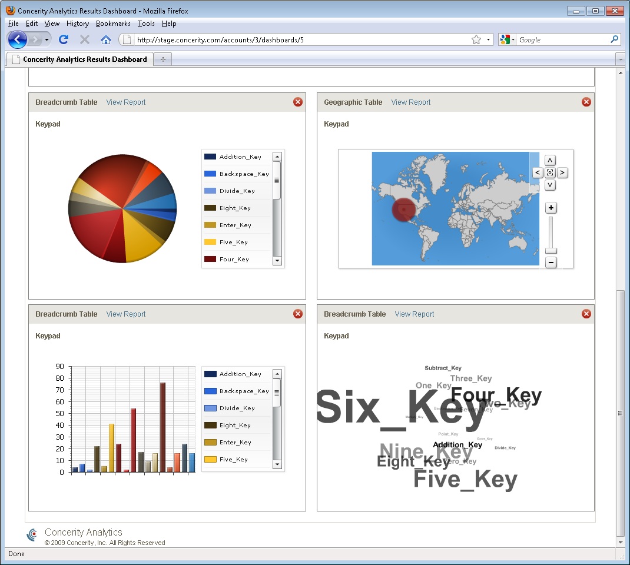Reset the map view with center icon
Viewport: 630px width, 565px height.
tap(550, 172)
